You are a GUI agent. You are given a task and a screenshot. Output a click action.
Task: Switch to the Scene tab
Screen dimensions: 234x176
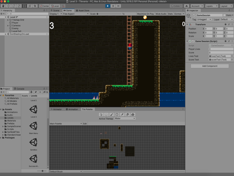pyautogui.click(x=55, y=10)
